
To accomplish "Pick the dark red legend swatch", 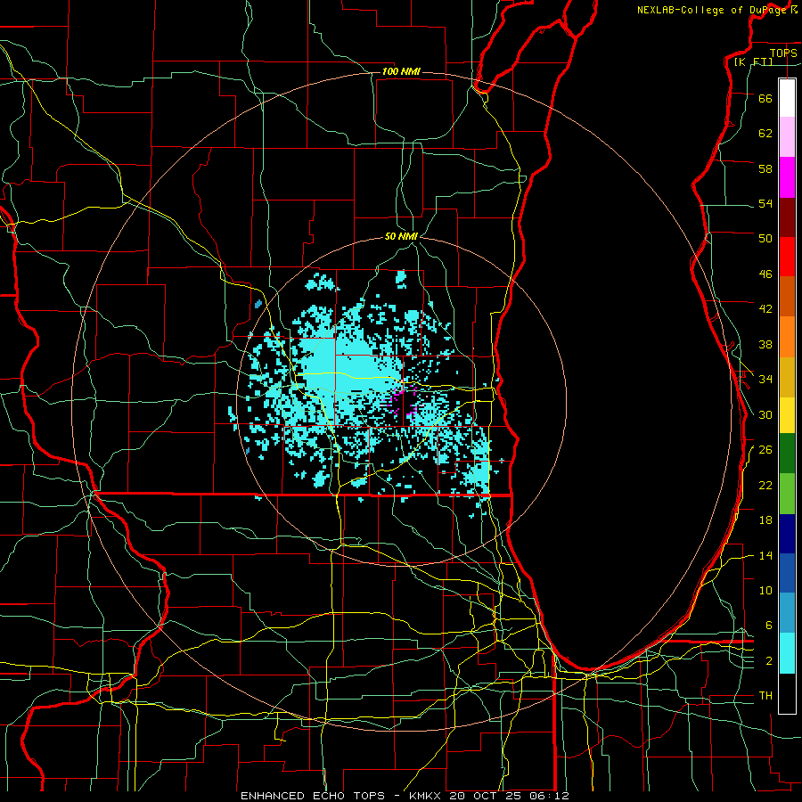I will 787,217.
